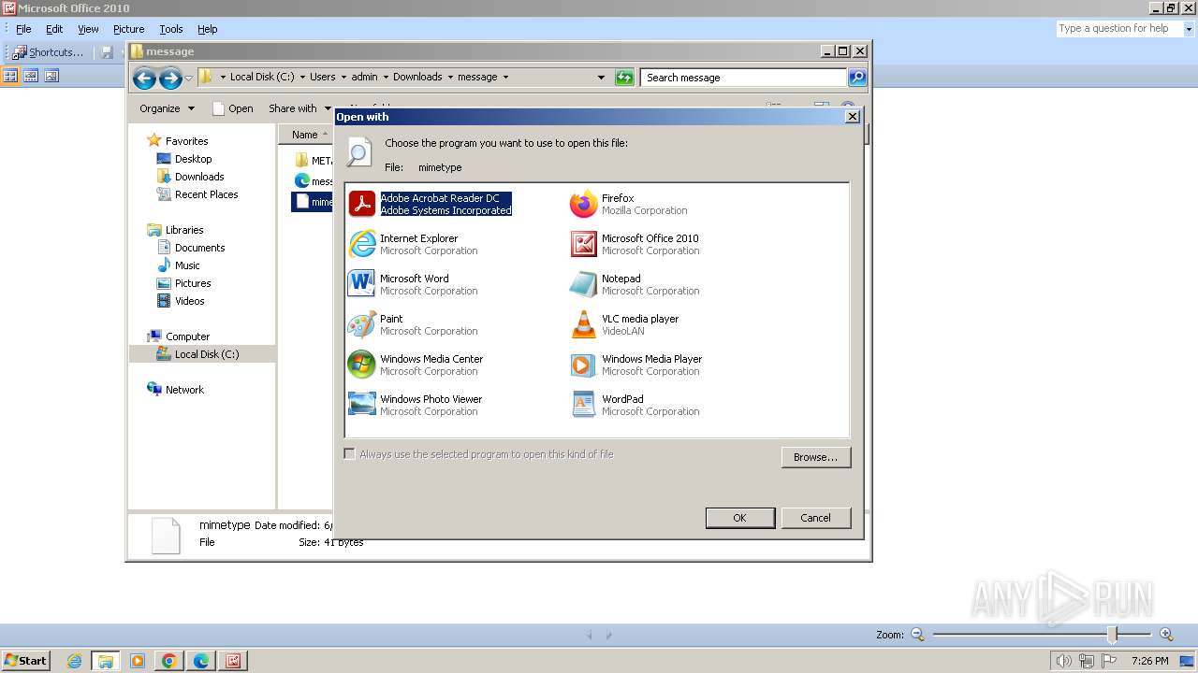Open Windows Media Player taskbar icon
The height and width of the screenshot is (673, 1198).
tap(138, 661)
